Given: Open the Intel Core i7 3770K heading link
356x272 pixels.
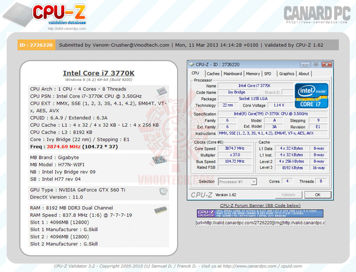Looking at the screenshot, I should 99,73.
